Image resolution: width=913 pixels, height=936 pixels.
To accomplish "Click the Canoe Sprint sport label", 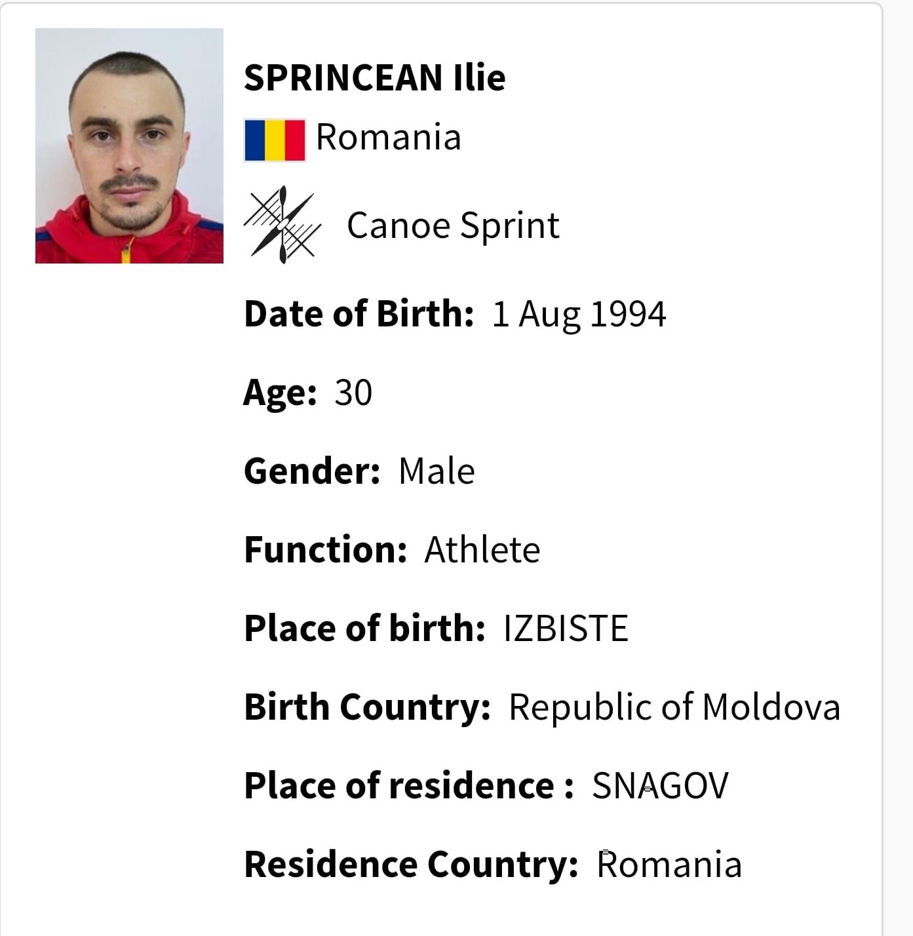I will [x=453, y=225].
